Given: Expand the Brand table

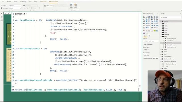Looking at the screenshot, I should [x=160, y=50].
